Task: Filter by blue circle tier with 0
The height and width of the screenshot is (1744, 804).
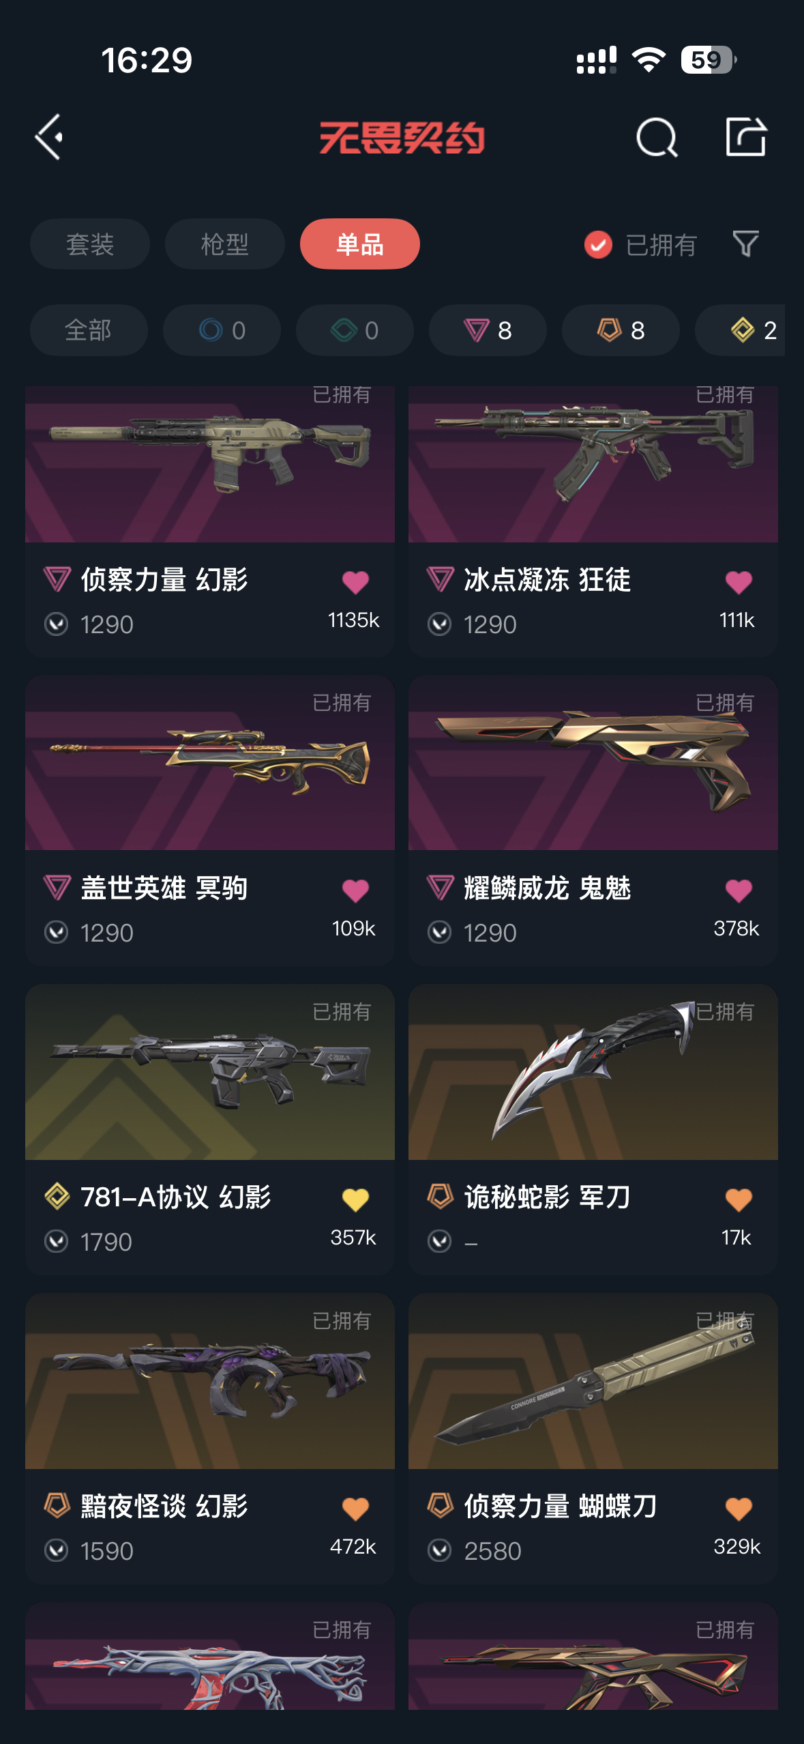Action: tap(222, 330)
